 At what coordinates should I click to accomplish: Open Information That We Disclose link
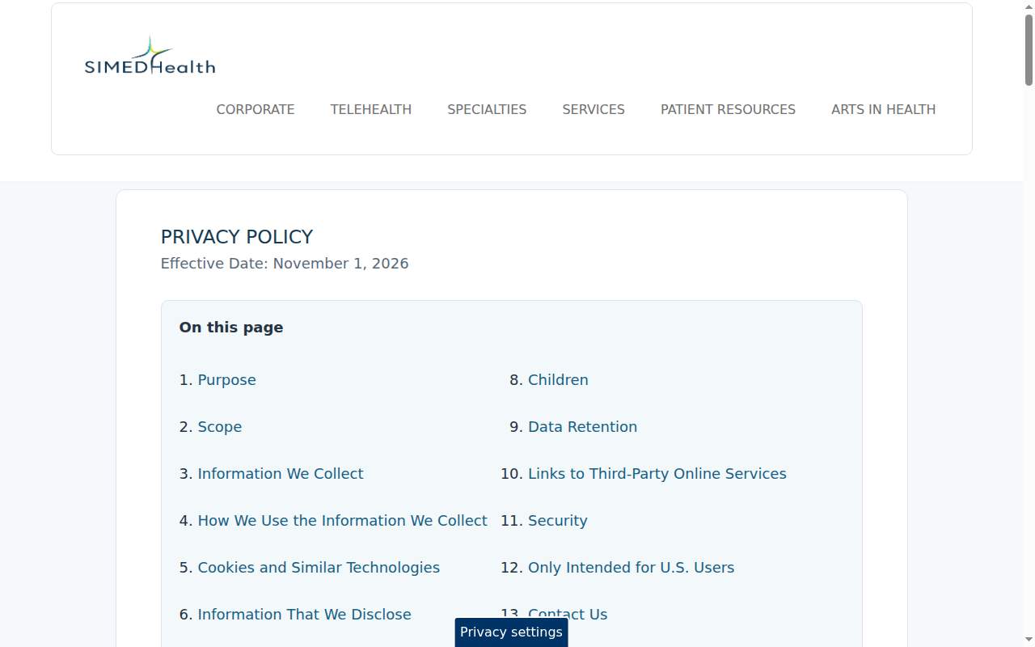(304, 615)
